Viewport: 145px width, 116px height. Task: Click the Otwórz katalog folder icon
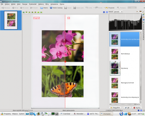point(51,8)
